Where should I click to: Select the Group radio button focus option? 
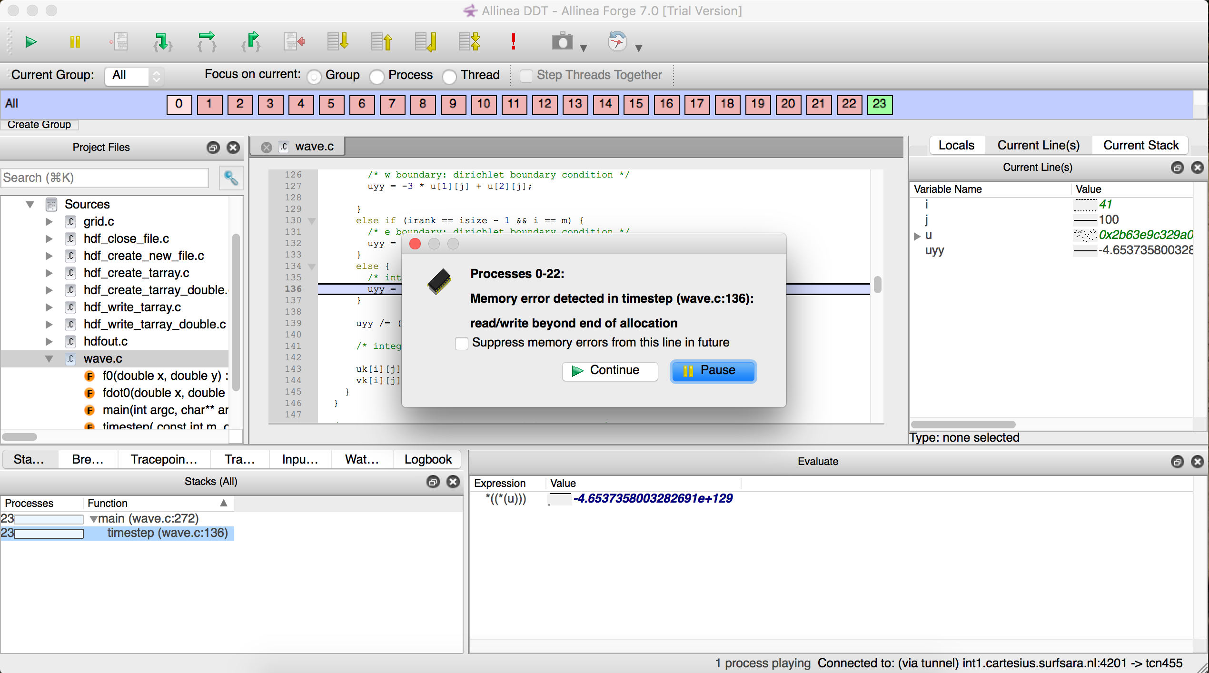[x=315, y=75]
